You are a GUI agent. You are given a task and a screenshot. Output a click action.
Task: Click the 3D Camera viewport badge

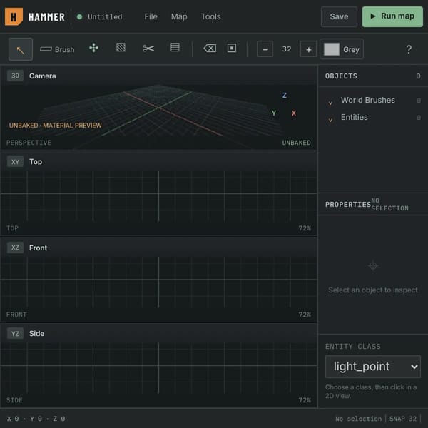pos(15,76)
